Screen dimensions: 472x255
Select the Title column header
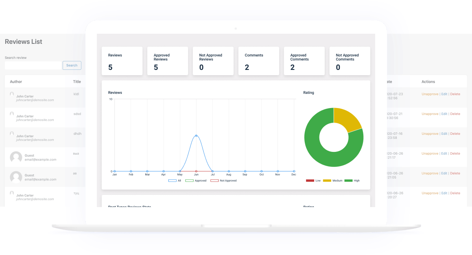77,82
